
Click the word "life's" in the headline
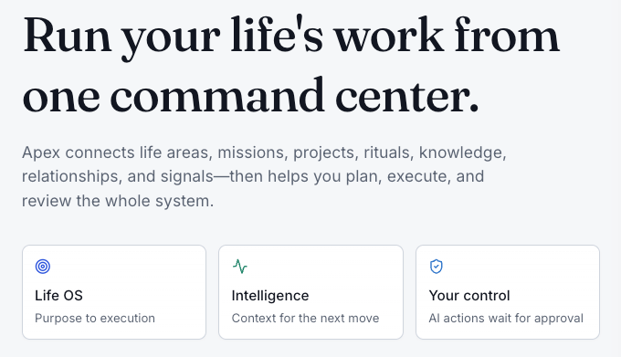point(277,35)
